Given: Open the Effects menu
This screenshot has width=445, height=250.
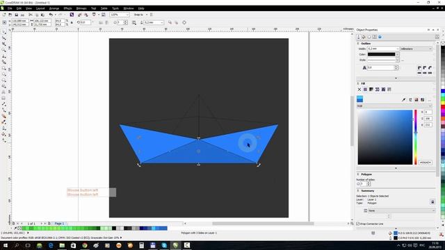Looking at the screenshot, I should click(67, 8).
